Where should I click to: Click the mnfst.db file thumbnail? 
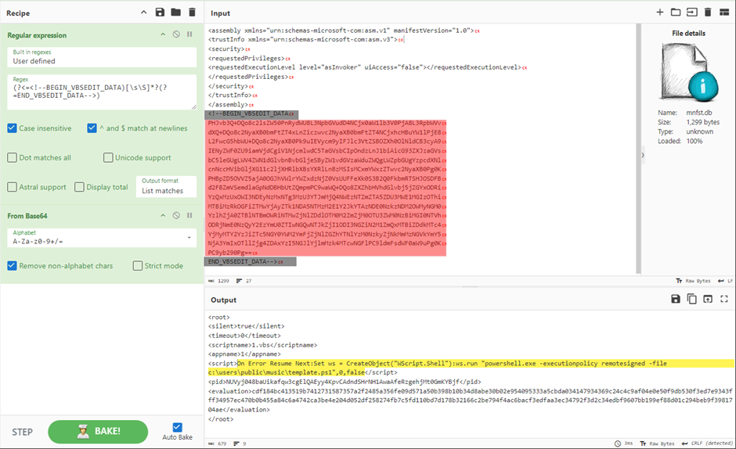point(688,72)
